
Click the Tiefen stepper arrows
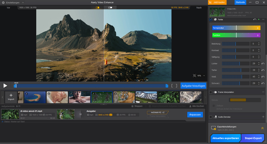click(x=259, y=70)
